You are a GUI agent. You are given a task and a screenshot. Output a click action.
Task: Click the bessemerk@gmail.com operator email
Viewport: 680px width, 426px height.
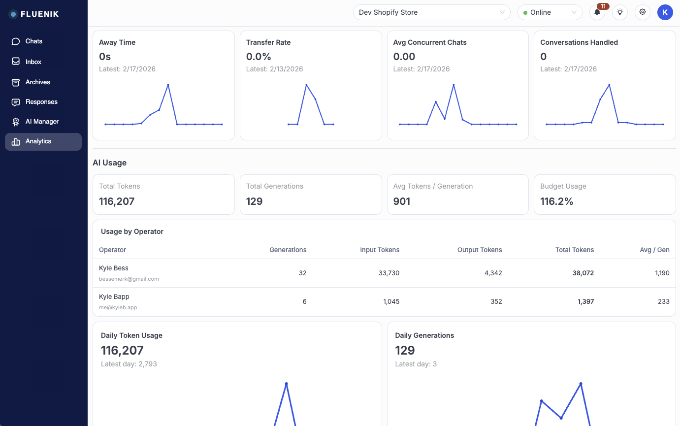pos(129,278)
